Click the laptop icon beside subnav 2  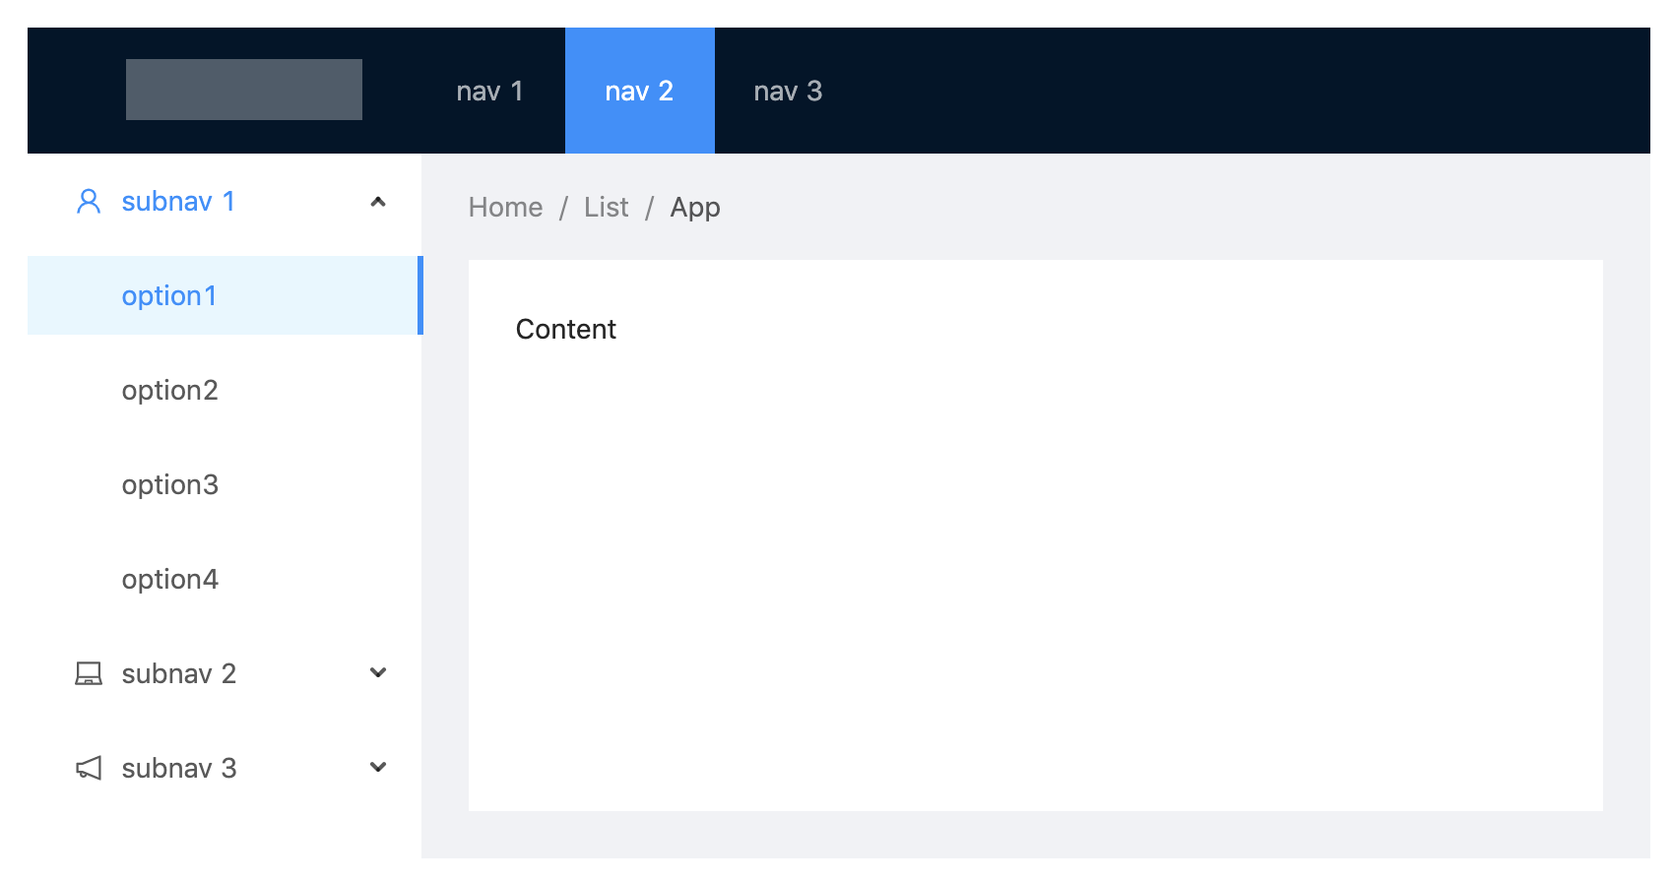point(89,674)
